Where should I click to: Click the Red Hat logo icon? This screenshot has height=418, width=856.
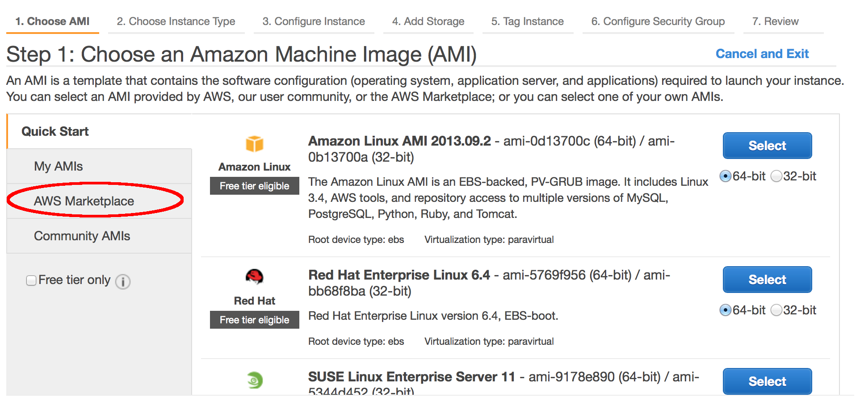(254, 277)
